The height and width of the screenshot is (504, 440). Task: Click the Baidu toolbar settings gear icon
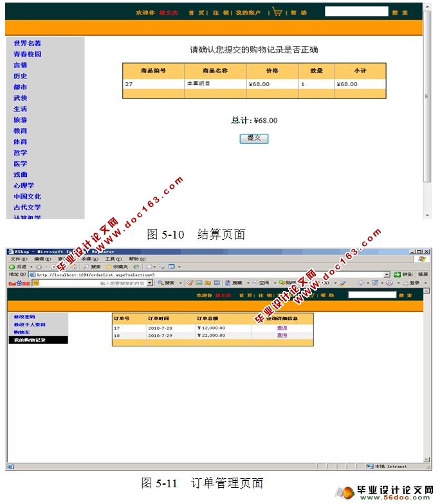click(389, 283)
